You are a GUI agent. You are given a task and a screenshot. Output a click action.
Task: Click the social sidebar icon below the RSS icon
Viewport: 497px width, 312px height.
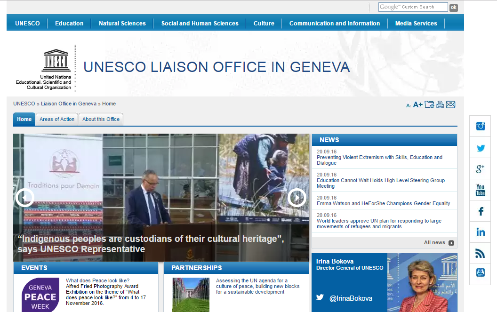[x=481, y=272]
